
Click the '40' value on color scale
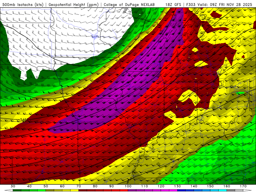pyautogui.click(x=29, y=186)
